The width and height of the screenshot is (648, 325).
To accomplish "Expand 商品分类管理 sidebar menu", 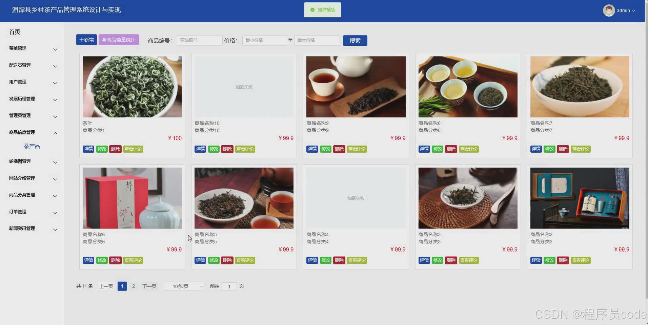I will [32, 195].
